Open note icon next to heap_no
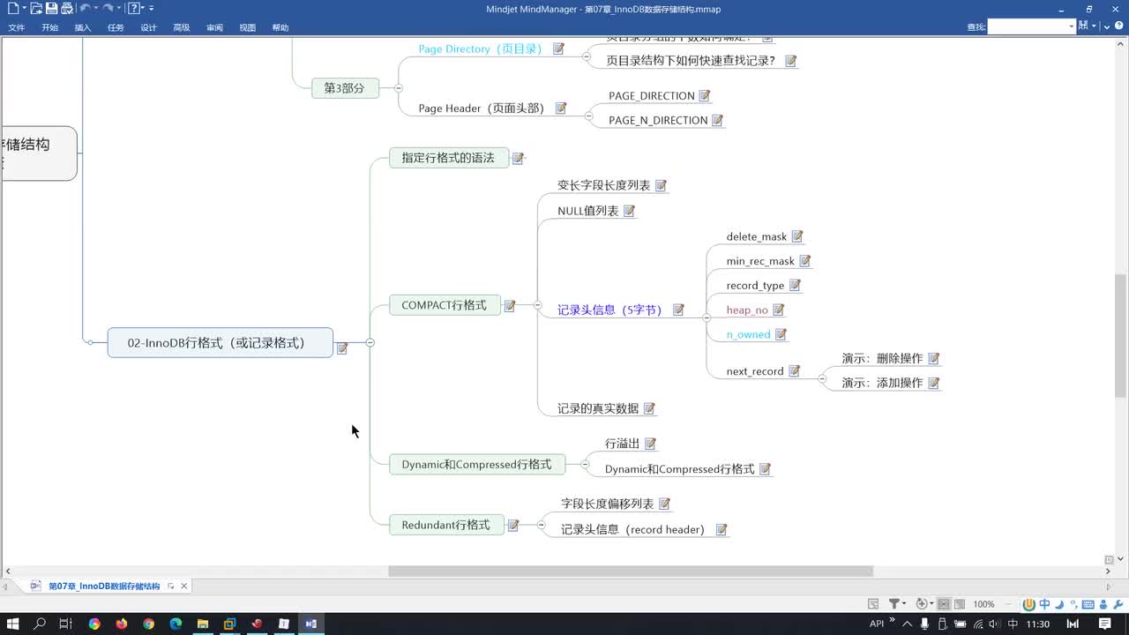Screen dimensions: 1129x635 coord(778,310)
